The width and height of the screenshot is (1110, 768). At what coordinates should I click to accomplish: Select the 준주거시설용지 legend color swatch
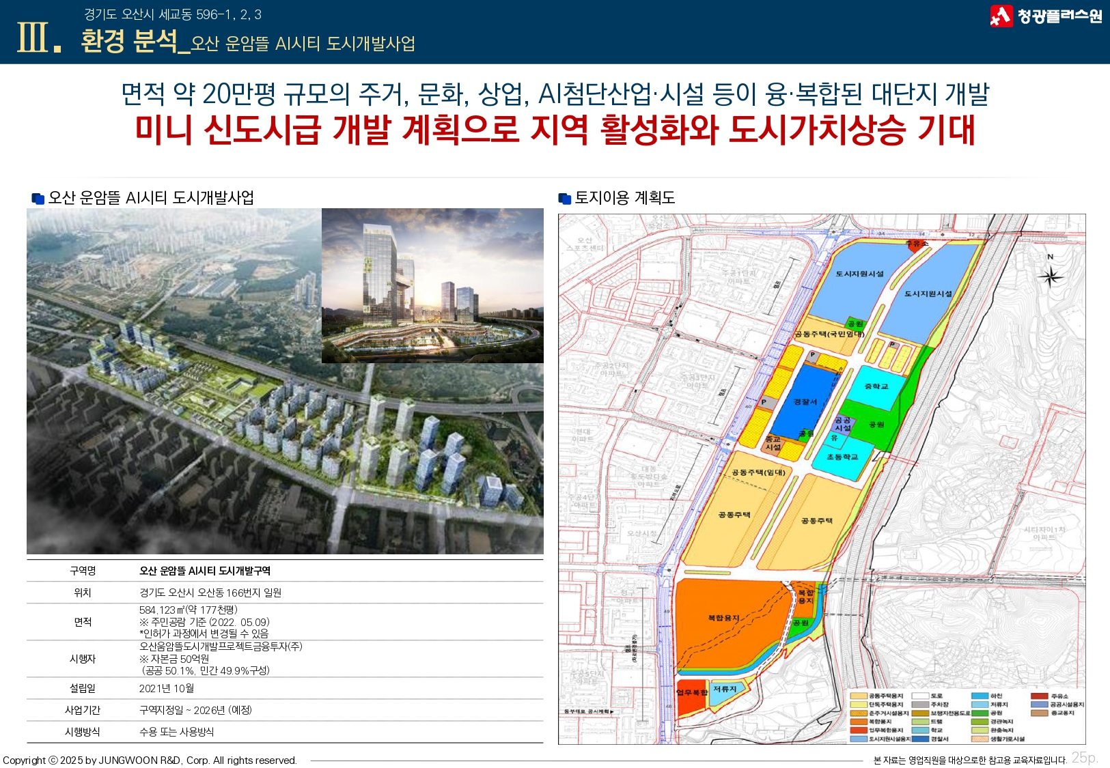[x=859, y=713]
